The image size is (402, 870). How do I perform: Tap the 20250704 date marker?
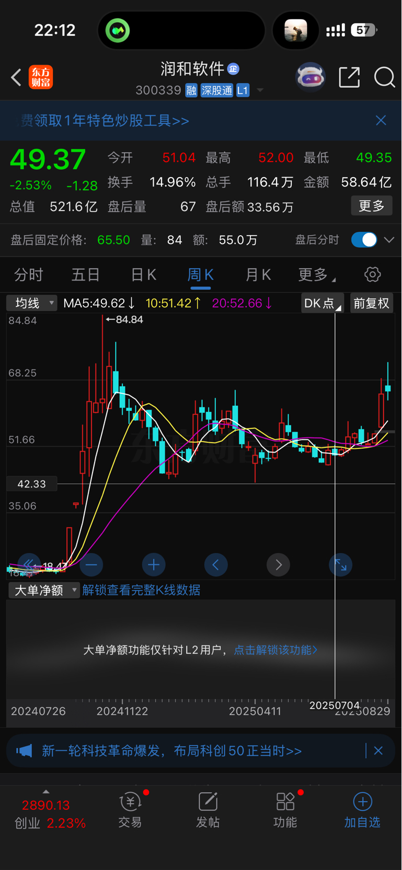(335, 705)
